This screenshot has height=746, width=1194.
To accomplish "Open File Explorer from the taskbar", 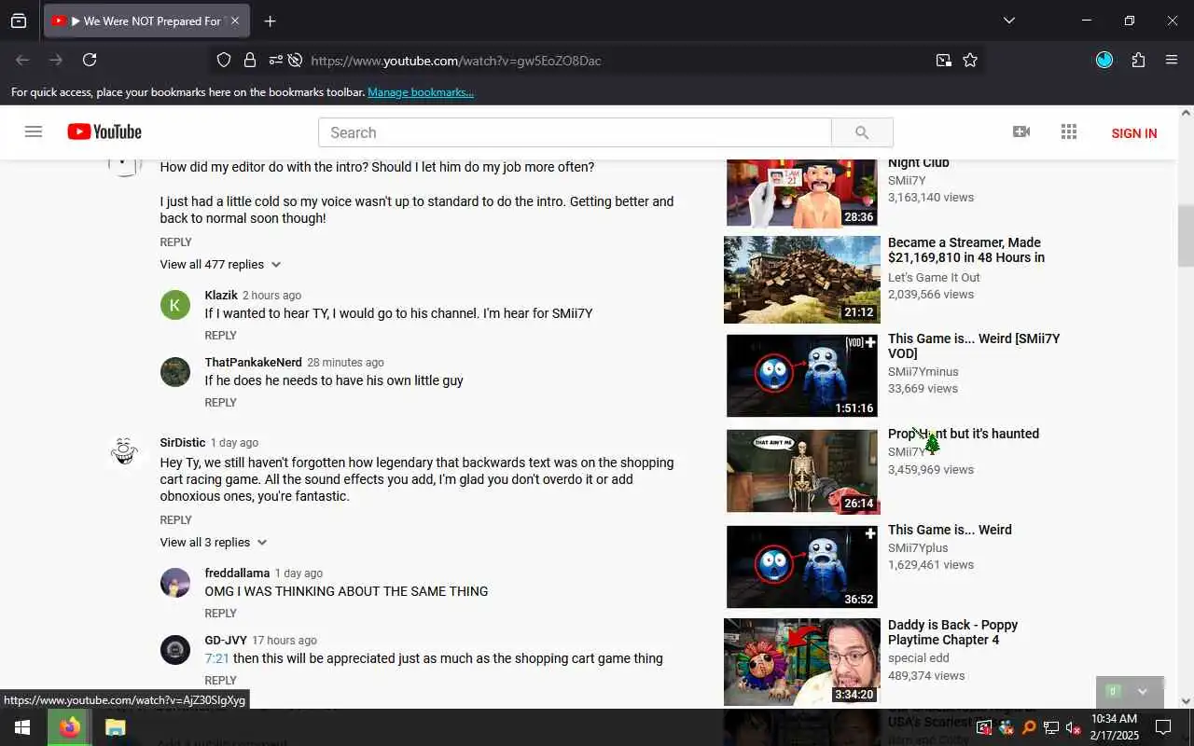I will click(x=115, y=727).
